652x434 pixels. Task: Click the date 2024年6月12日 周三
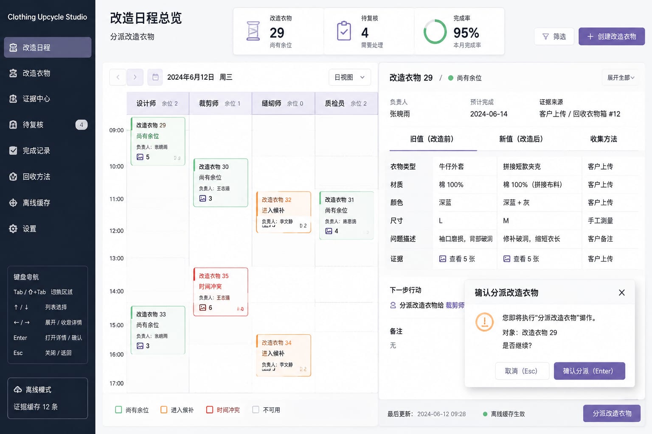(x=200, y=77)
